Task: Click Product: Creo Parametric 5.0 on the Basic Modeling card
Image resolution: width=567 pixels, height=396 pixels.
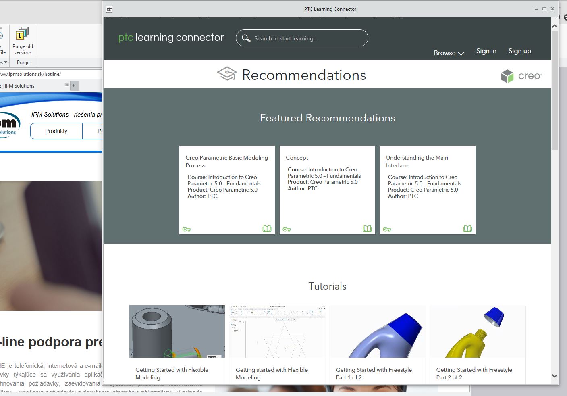Action: click(222, 190)
